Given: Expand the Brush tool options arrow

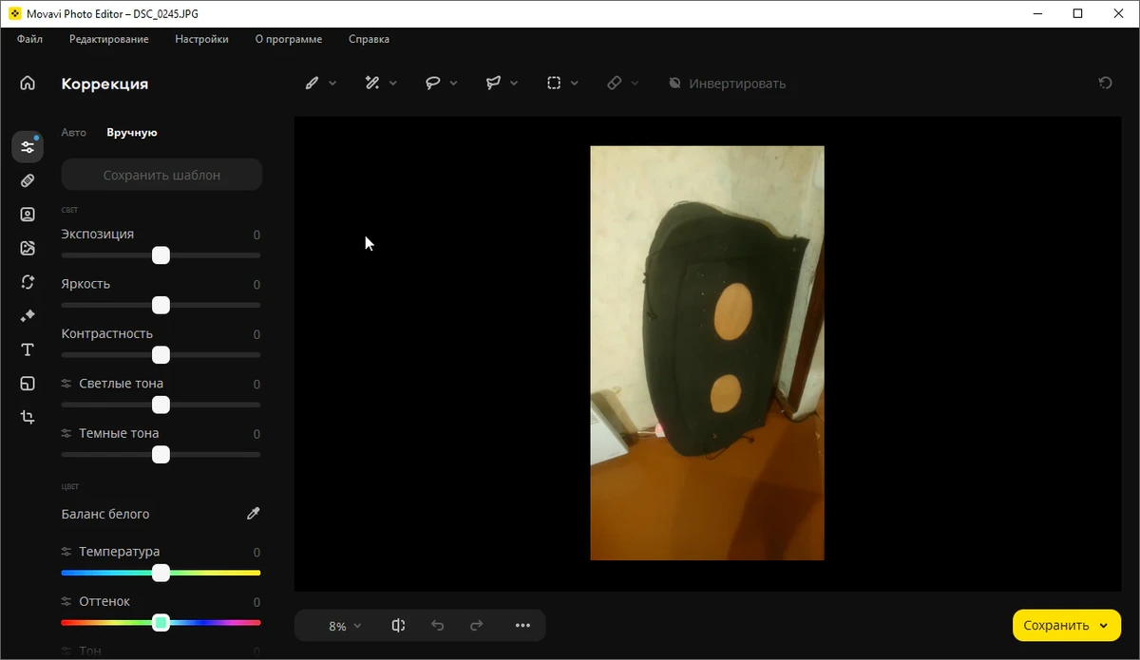Looking at the screenshot, I should pos(332,84).
